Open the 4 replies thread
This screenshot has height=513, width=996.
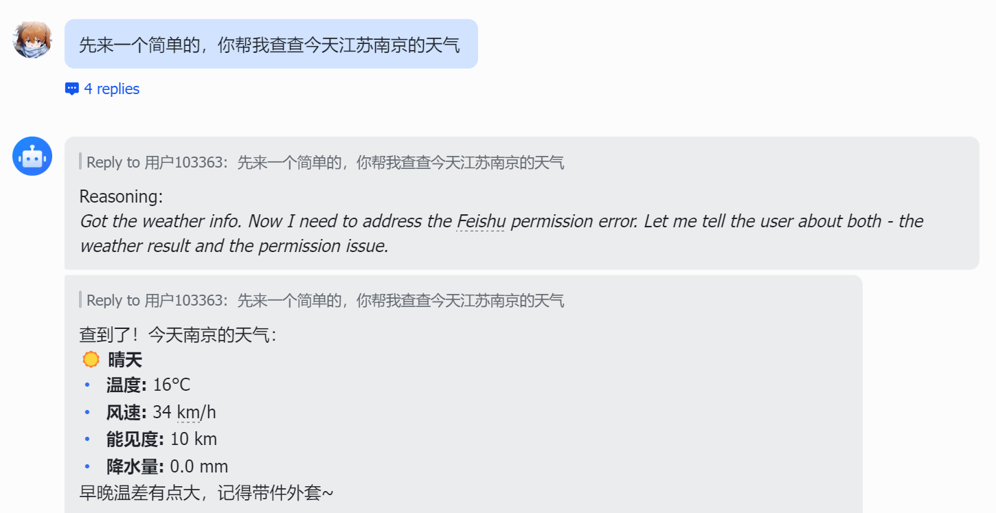coord(112,88)
